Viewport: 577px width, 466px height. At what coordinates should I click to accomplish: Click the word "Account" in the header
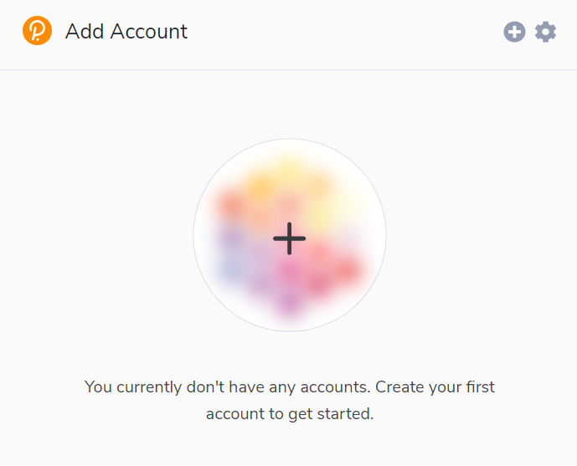click(x=149, y=31)
